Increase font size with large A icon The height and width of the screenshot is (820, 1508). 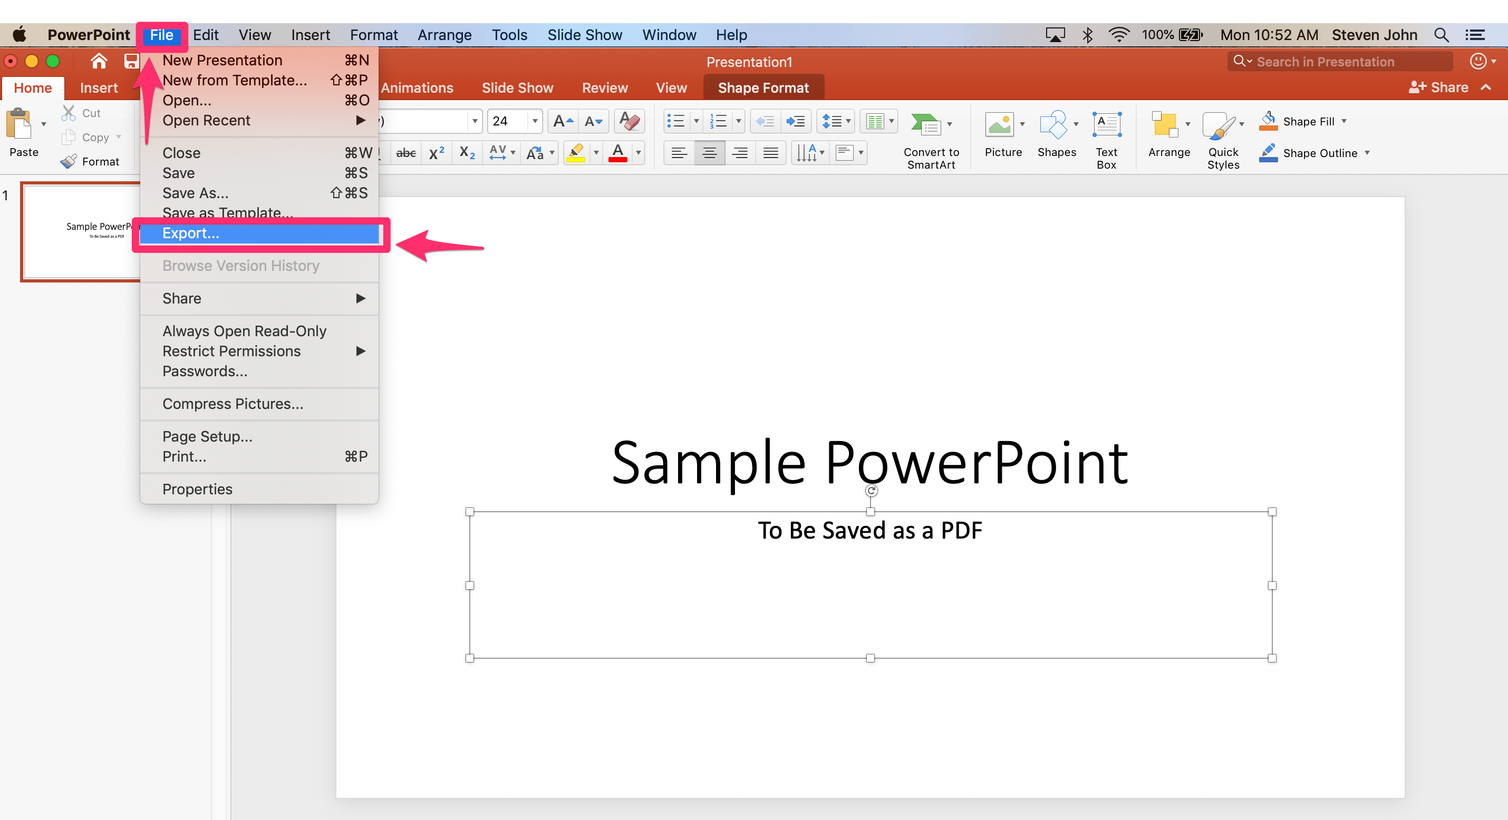tap(563, 121)
